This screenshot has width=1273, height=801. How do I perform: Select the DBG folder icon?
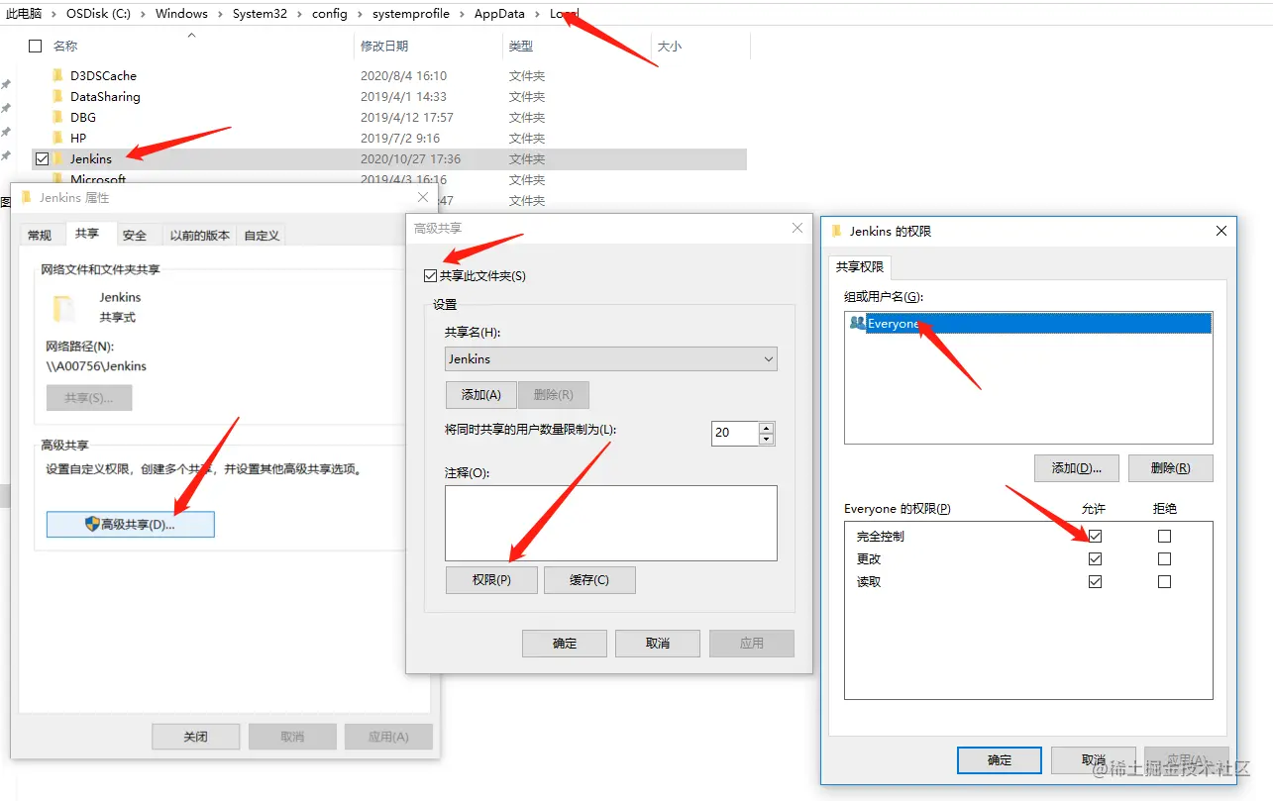pos(57,117)
